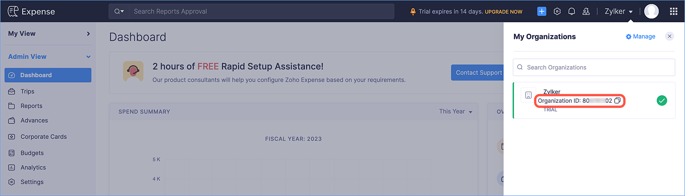
Task: Open the This Year period dropdown
Action: (x=456, y=111)
